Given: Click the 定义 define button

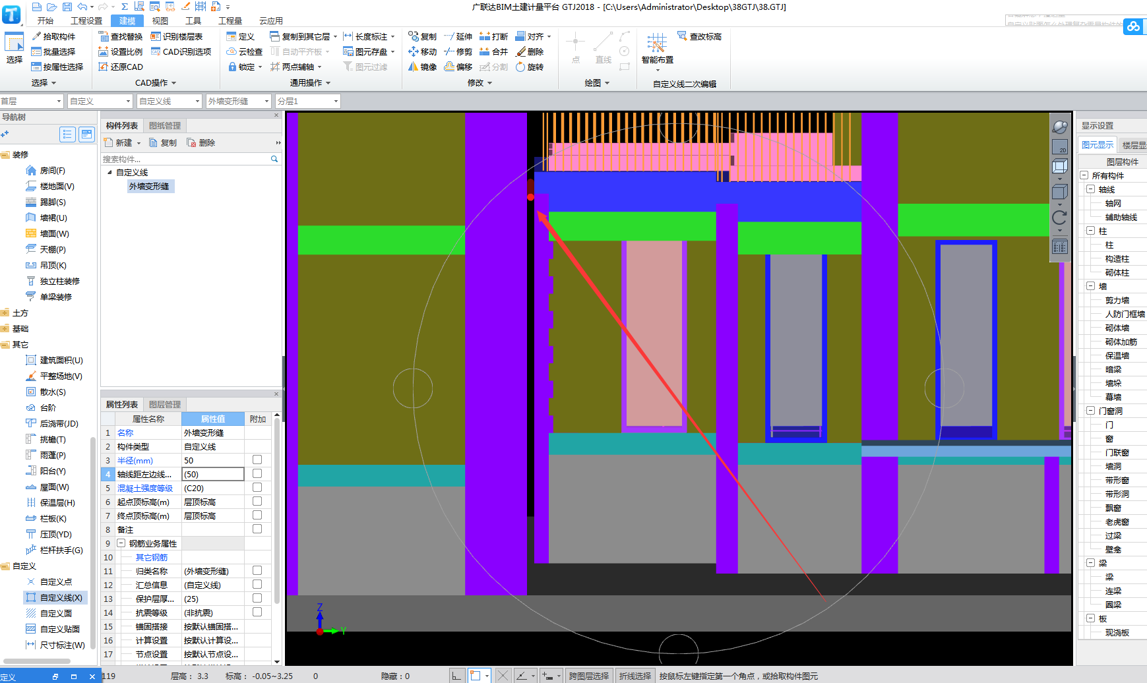Looking at the screenshot, I should (x=241, y=36).
